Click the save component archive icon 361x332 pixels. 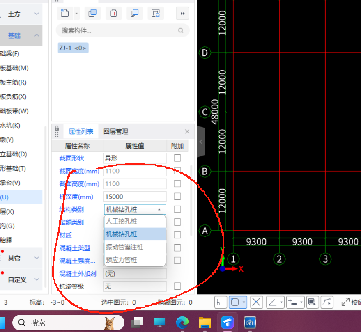click(156, 13)
